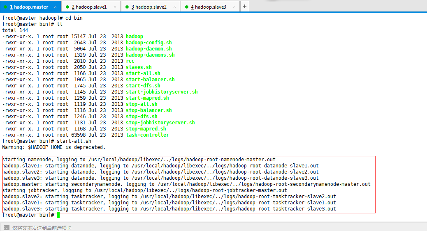Click the hadoop.slave1 starting datanode line

point(160,166)
